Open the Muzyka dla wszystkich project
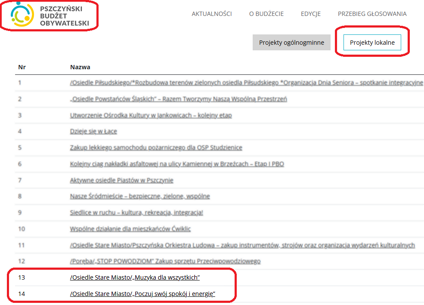The image size is (424, 305). (135, 277)
